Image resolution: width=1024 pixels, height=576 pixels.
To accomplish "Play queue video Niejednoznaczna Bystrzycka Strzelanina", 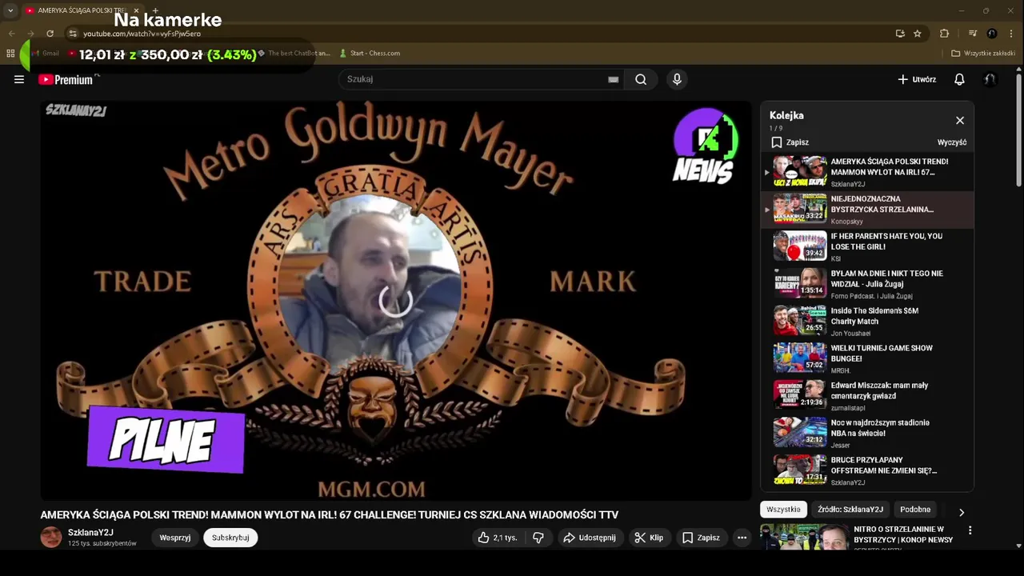I will (x=867, y=209).
